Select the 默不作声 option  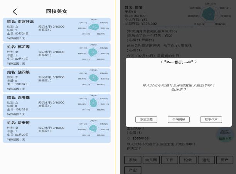(211, 119)
